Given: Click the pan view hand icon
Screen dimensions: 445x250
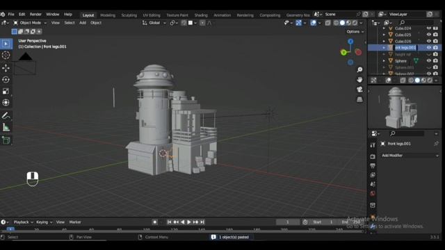Looking at the screenshot, I should pyautogui.click(x=359, y=80).
